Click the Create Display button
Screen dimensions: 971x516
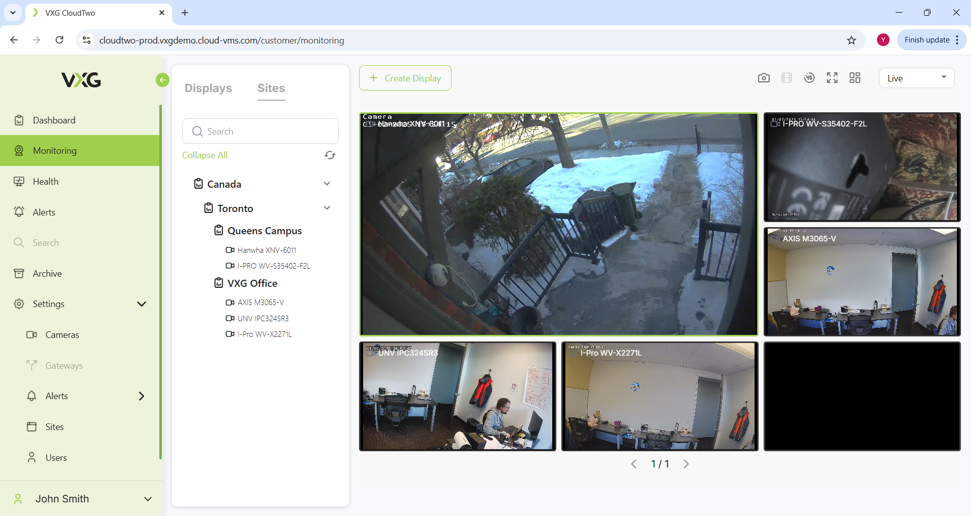[x=405, y=78]
